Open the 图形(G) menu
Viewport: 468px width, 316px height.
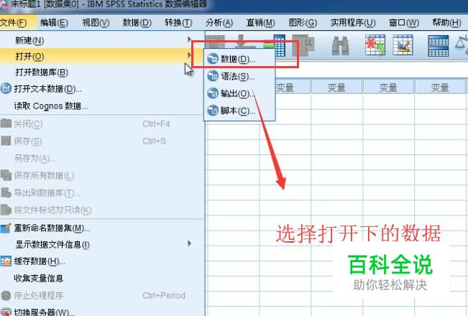click(x=303, y=22)
